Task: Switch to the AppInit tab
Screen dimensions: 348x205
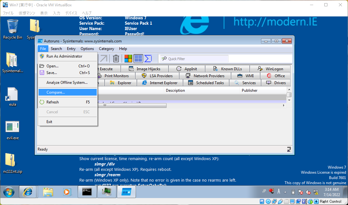Action: (x=187, y=69)
